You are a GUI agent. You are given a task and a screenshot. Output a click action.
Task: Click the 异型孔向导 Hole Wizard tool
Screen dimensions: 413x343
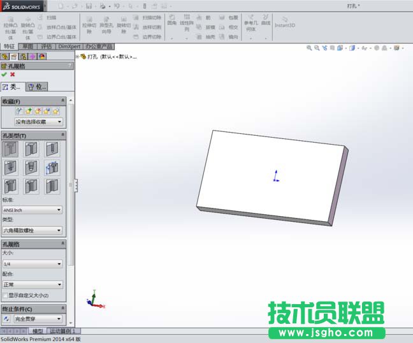(x=106, y=25)
